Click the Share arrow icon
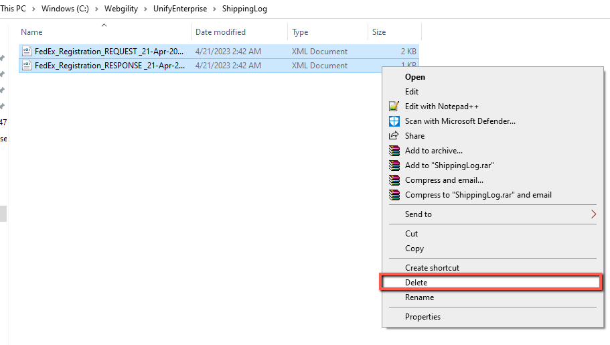 pyautogui.click(x=394, y=135)
